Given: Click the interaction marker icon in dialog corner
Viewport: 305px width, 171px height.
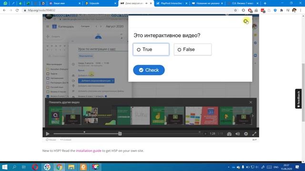Looking at the screenshot, I should pyautogui.click(x=246, y=21).
